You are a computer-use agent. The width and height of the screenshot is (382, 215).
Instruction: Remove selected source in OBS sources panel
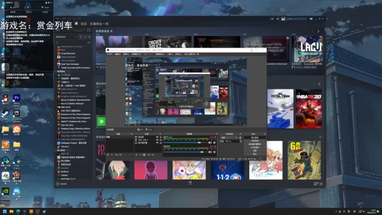coord(140,154)
